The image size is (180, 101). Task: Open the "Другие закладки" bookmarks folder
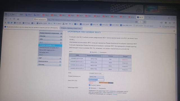(x=169, y=27)
